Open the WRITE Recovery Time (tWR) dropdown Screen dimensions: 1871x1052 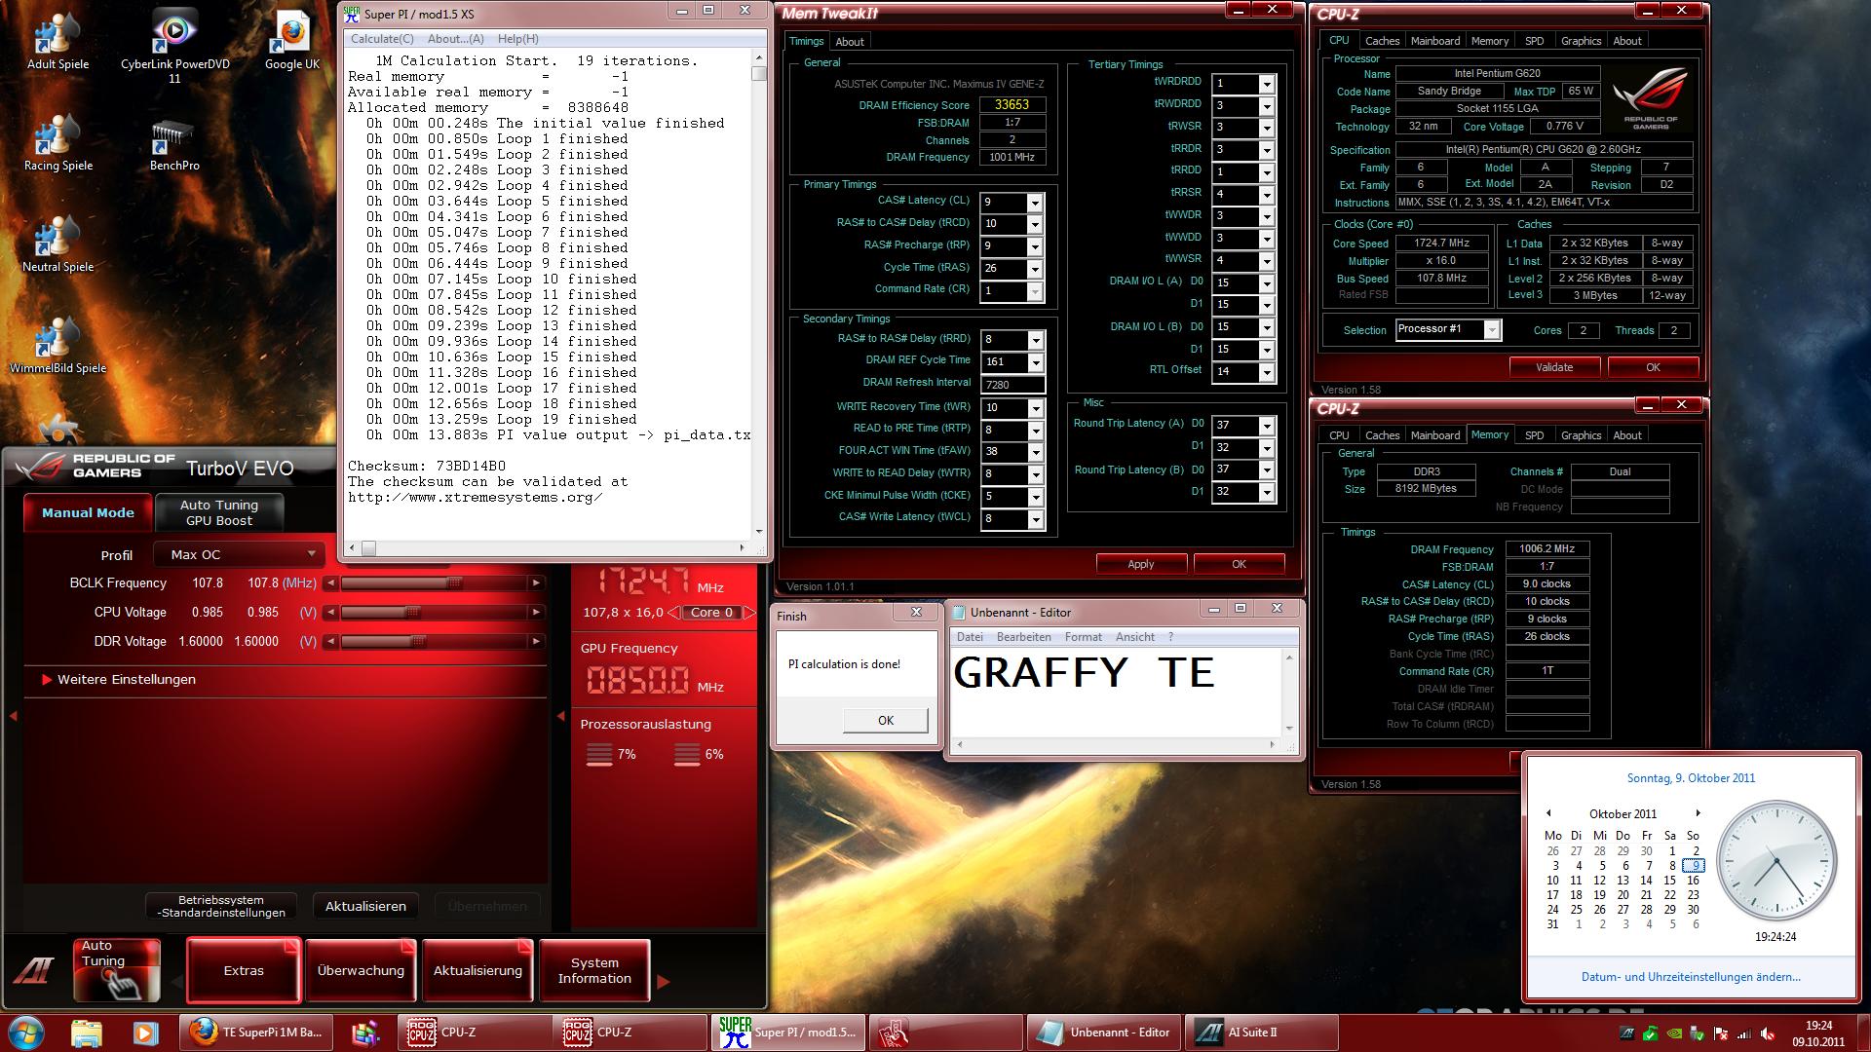[1035, 408]
